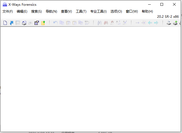Click the Forward right arrow icon
The height and width of the screenshot is (133, 182).
pos(156,23)
